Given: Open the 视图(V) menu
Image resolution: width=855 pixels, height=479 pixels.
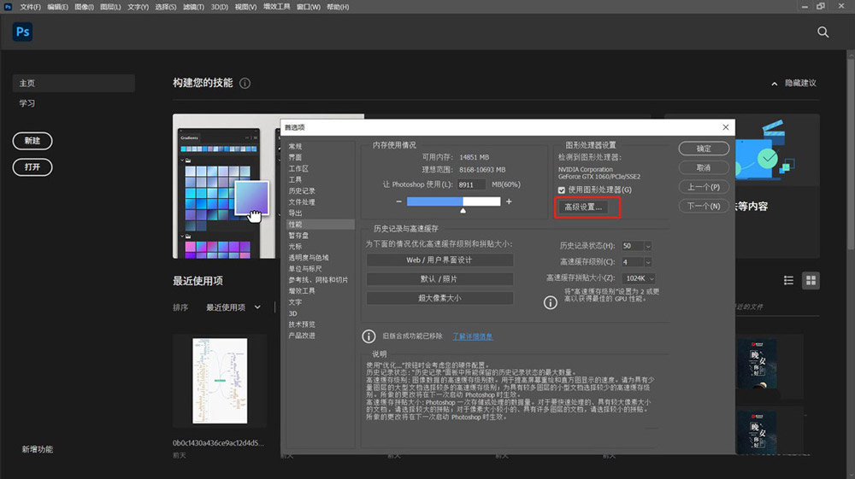Looking at the screenshot, I should tap(245, 7).
